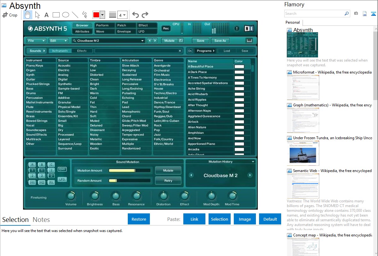Toggle the ENV mutation switch
The image size is (378, 256).
(62, 169)
